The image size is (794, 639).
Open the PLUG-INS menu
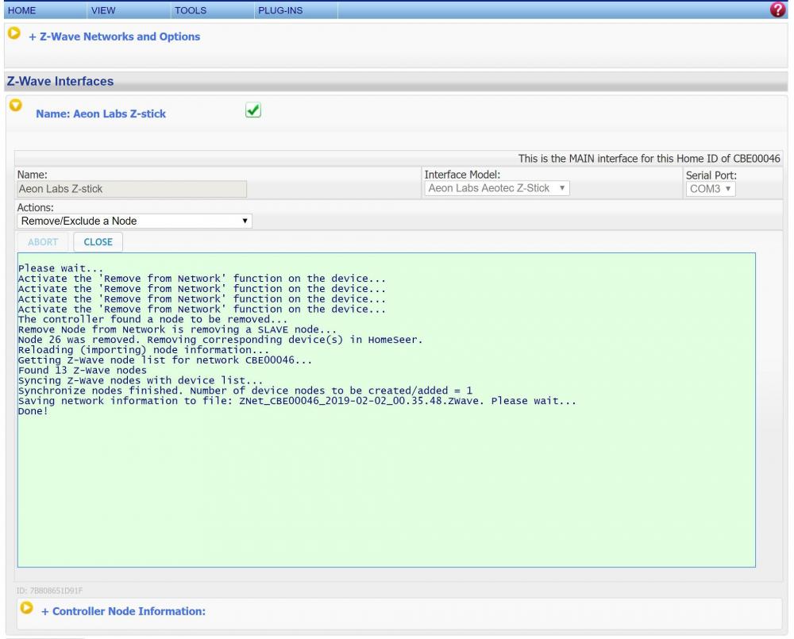[280, 10]
